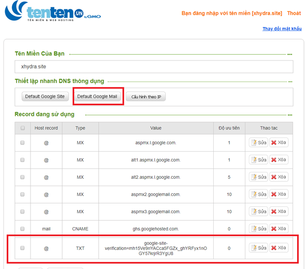
Task: Delete the aspmx3.googlemail.com record
Action: click(278, 211)
